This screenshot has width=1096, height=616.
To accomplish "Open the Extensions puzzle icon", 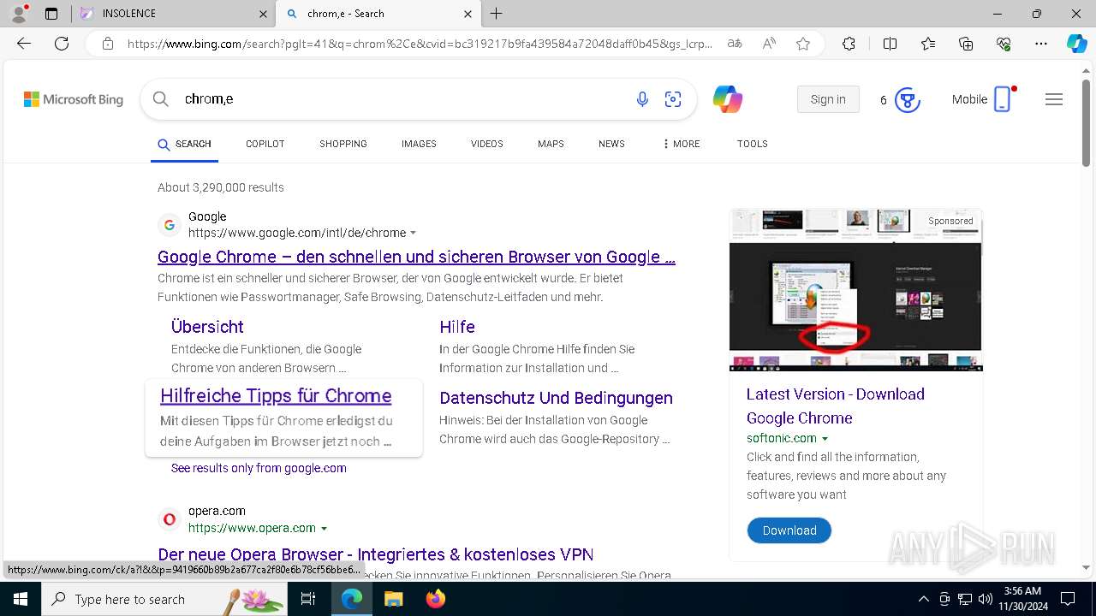I will click(x=849, y=44).
